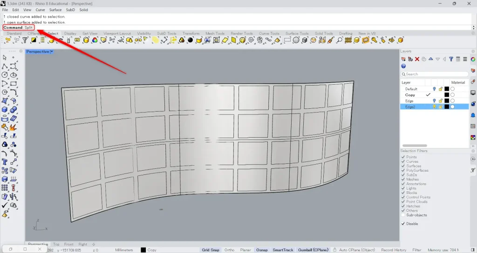Toggle Ortho in the status bar
This screenshot has height=253, width=477.
[229, 250]
